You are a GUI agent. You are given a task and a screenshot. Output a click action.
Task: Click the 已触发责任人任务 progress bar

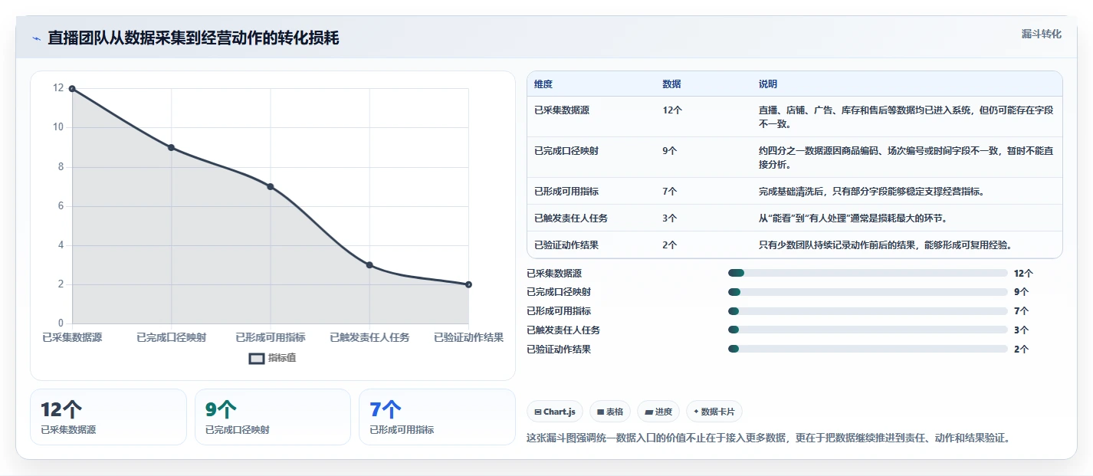point(868,330)
